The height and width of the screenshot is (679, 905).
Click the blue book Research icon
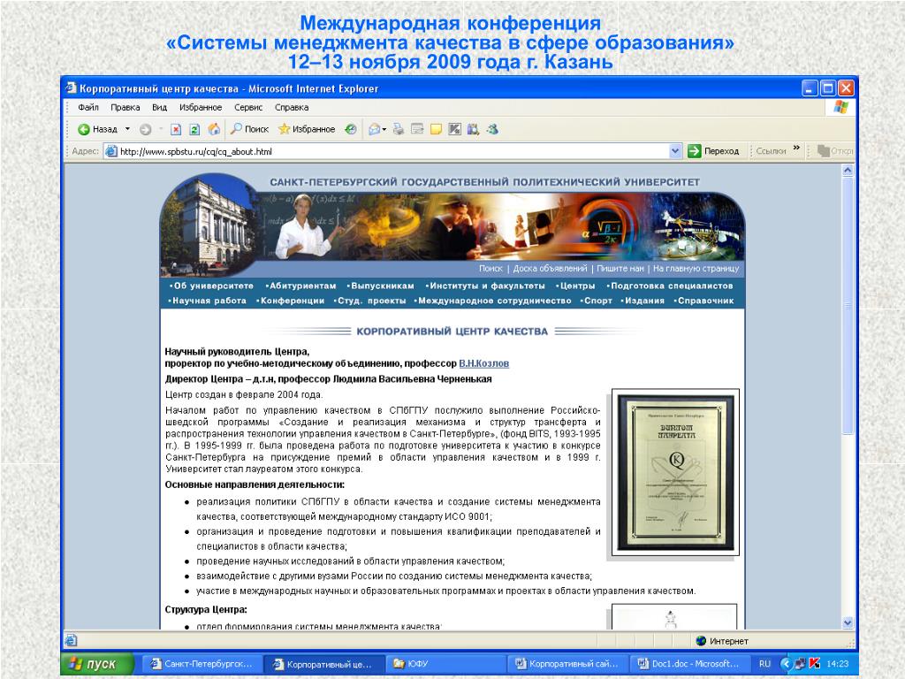(x=474, y=129)
